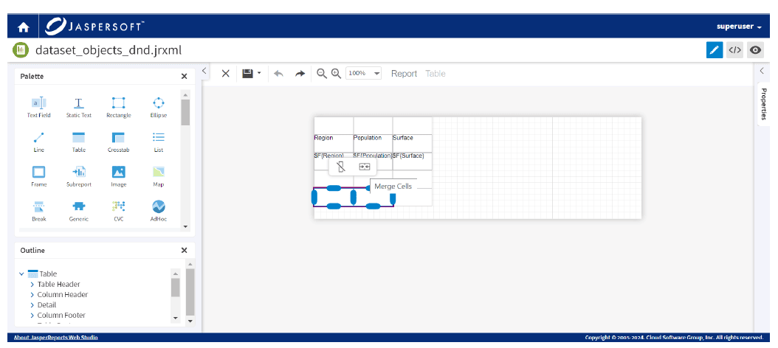Image resolution: width=778 pixels, height=348 pixels.
Task: Select the Generic palette element
Action: click(78, 211)
